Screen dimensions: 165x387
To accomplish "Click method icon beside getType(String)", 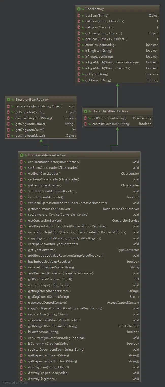I will click(x=79, y=74).
